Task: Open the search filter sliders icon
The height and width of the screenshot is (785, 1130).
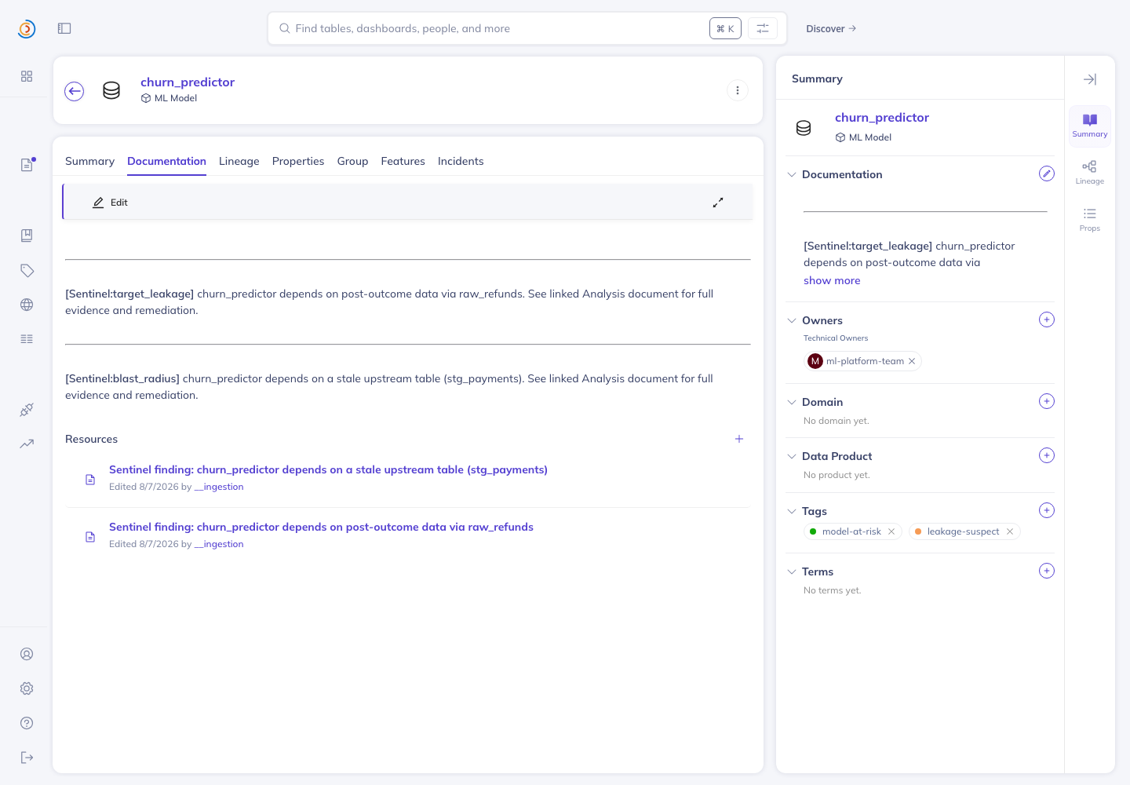Action: pos(763,28)
